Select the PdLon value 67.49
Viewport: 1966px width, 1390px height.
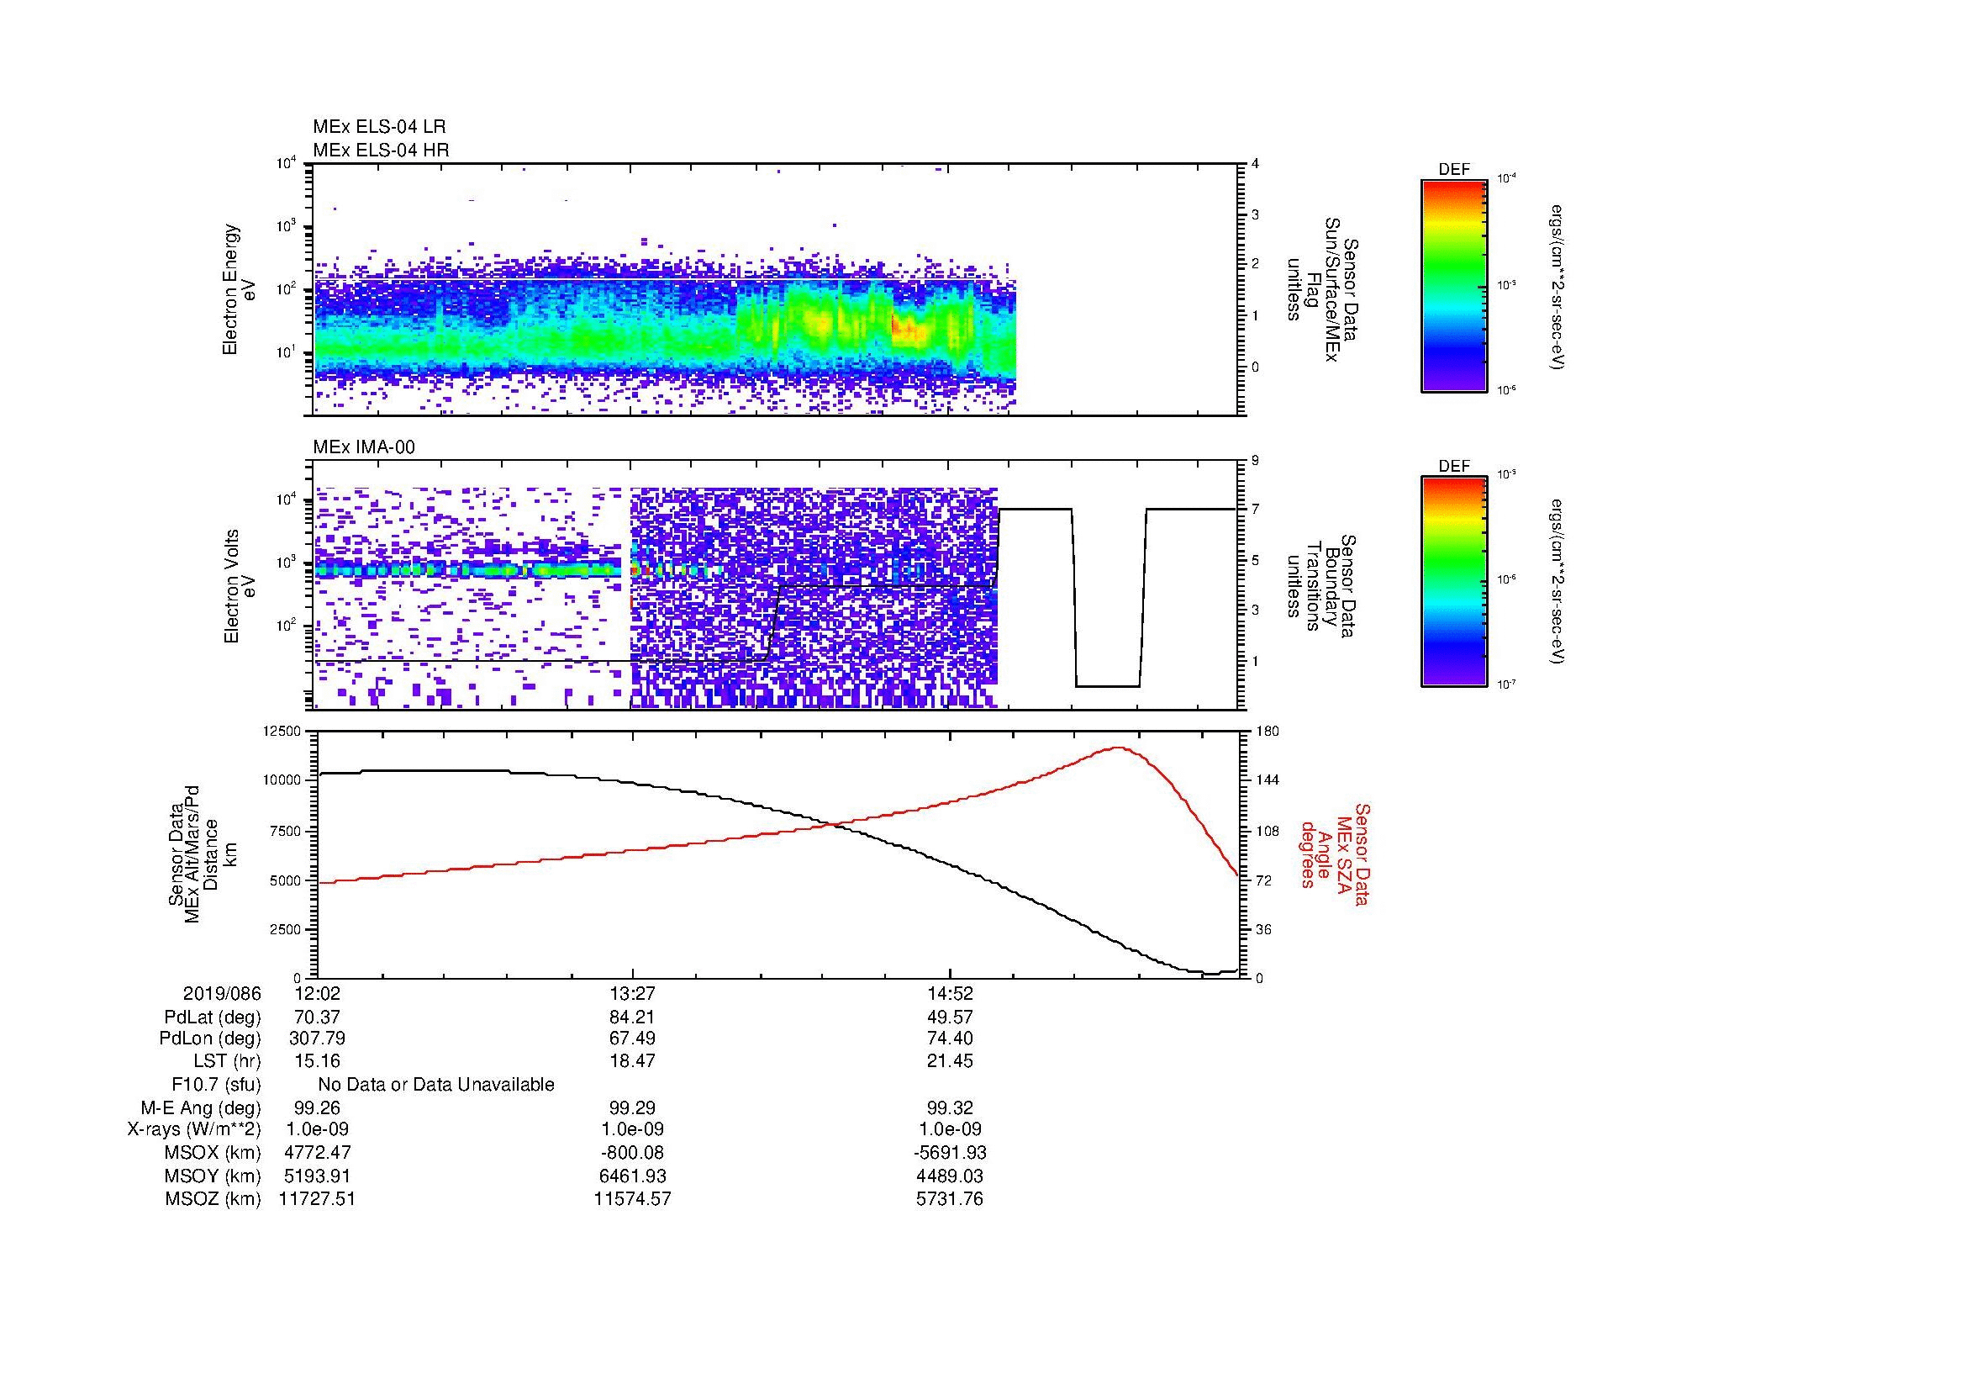[632, 1039]
